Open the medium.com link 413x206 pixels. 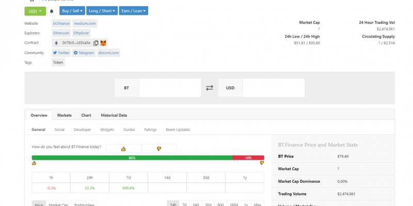(x=85, y=23)
